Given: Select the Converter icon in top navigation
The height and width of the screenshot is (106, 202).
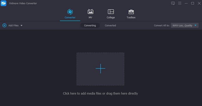Looking at the screenshot, I should coord(70,12).
